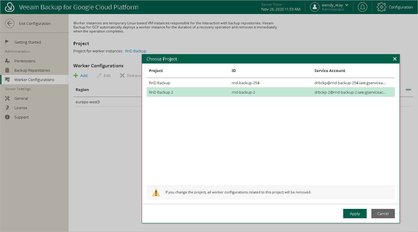Open Configuration via the gear icon
The width and height of the screenshot is (418, 232).
click(381, 7)
